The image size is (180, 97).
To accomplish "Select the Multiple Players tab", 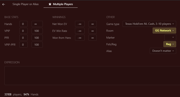I will (x=61, y=4).
